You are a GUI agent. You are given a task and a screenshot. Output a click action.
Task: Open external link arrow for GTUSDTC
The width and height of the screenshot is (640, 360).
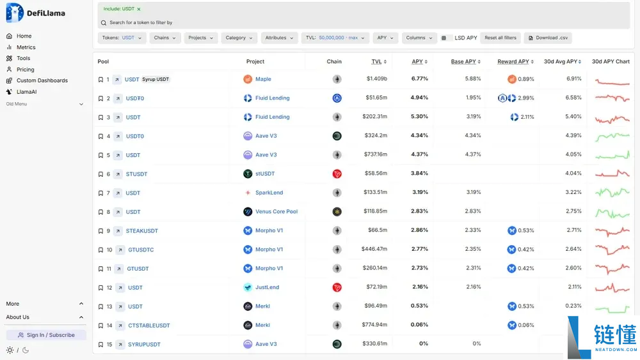pos(120,250)
